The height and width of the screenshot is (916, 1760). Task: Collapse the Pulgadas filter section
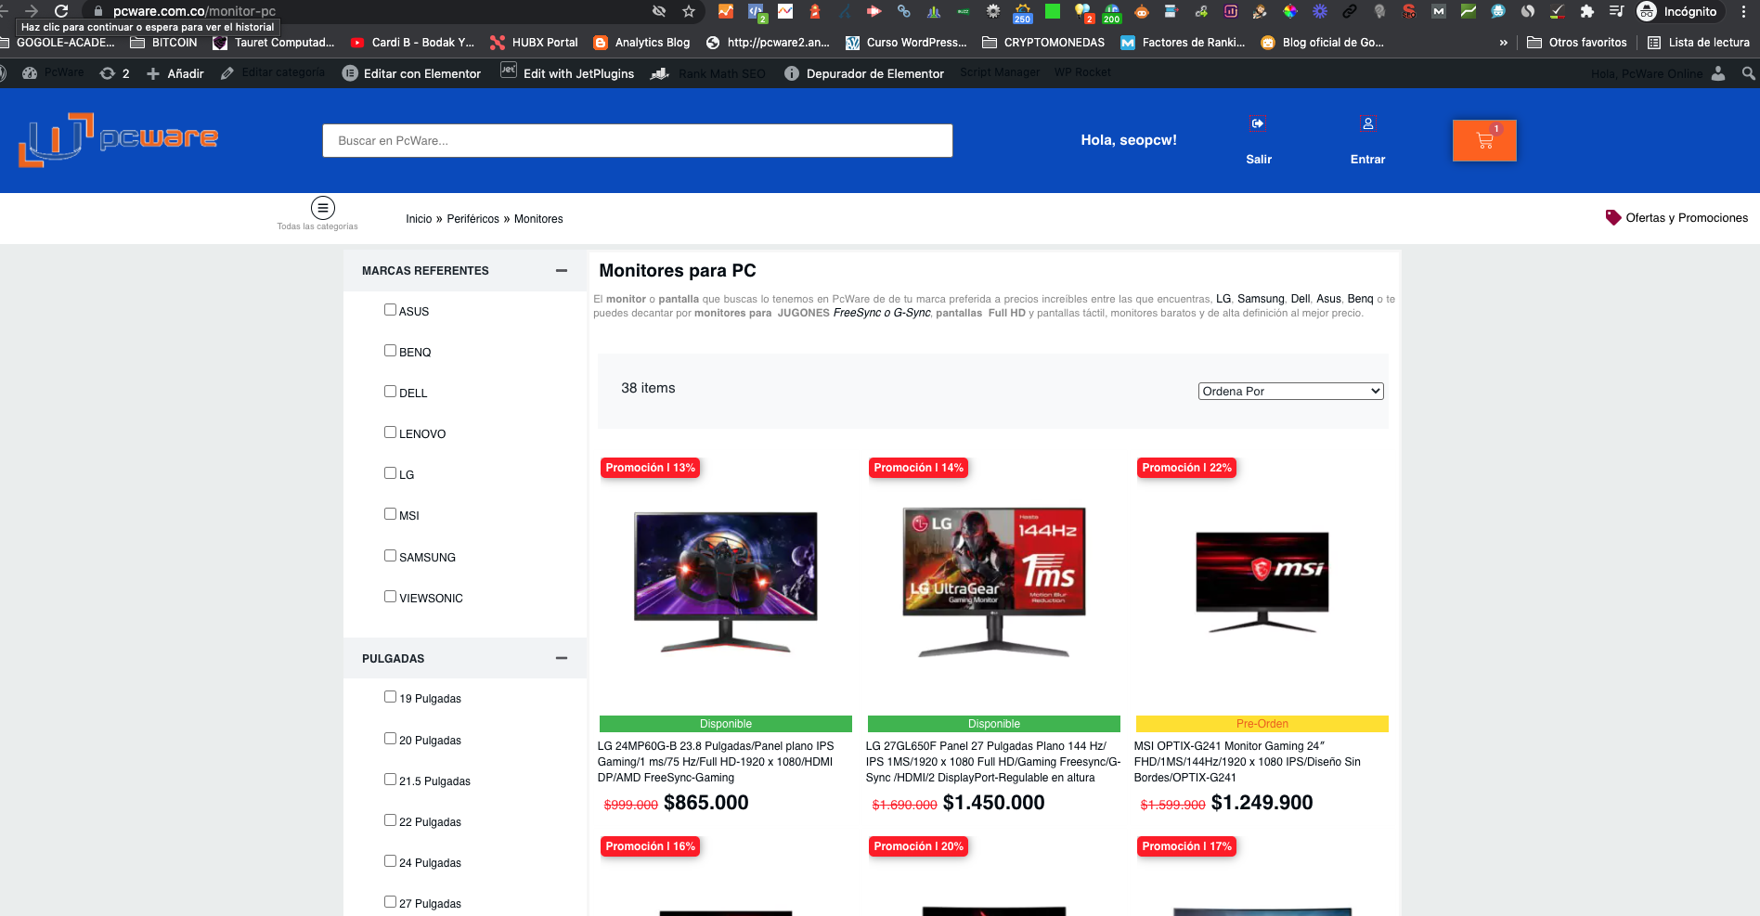point(561,658)
